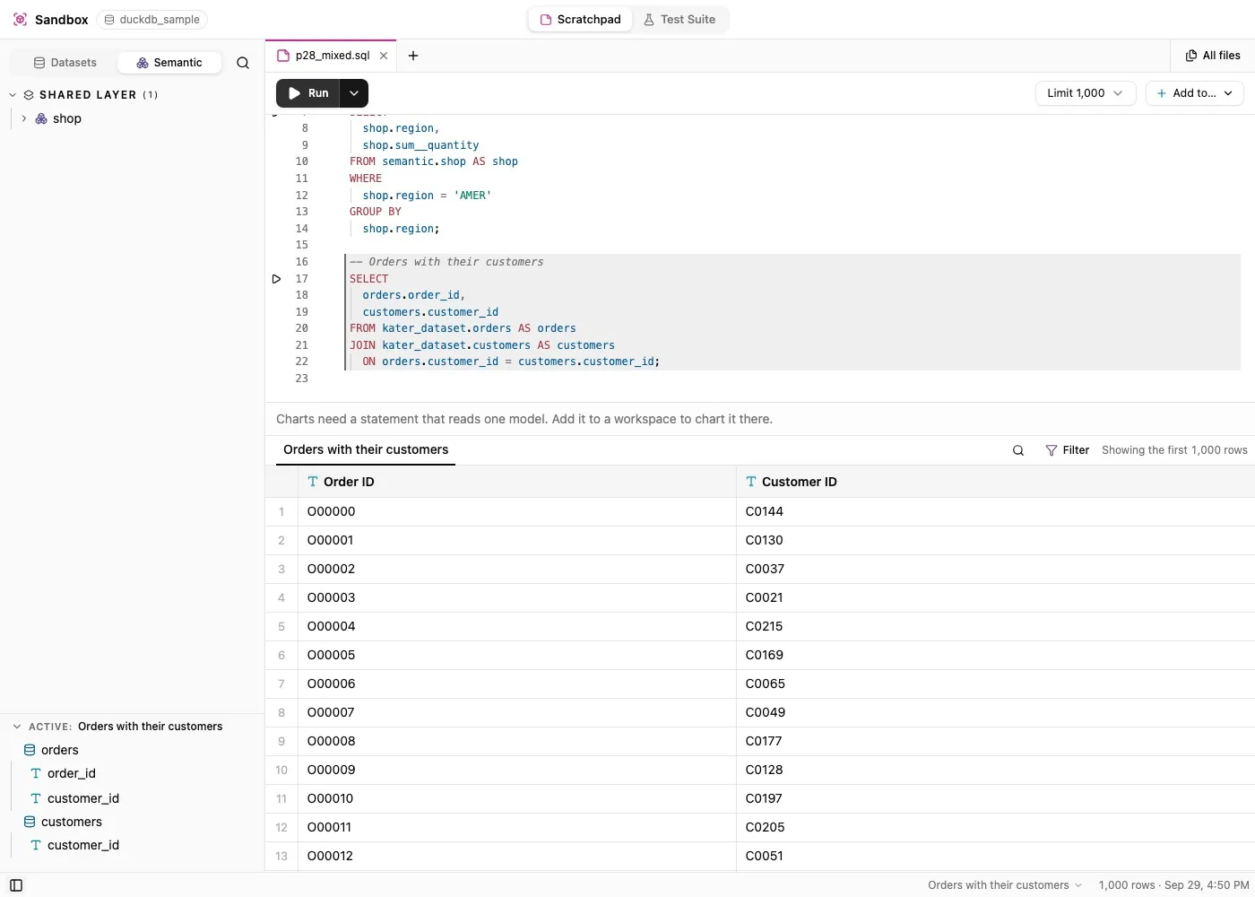
Task: Select the shop model icon
Action: point(41,118)
